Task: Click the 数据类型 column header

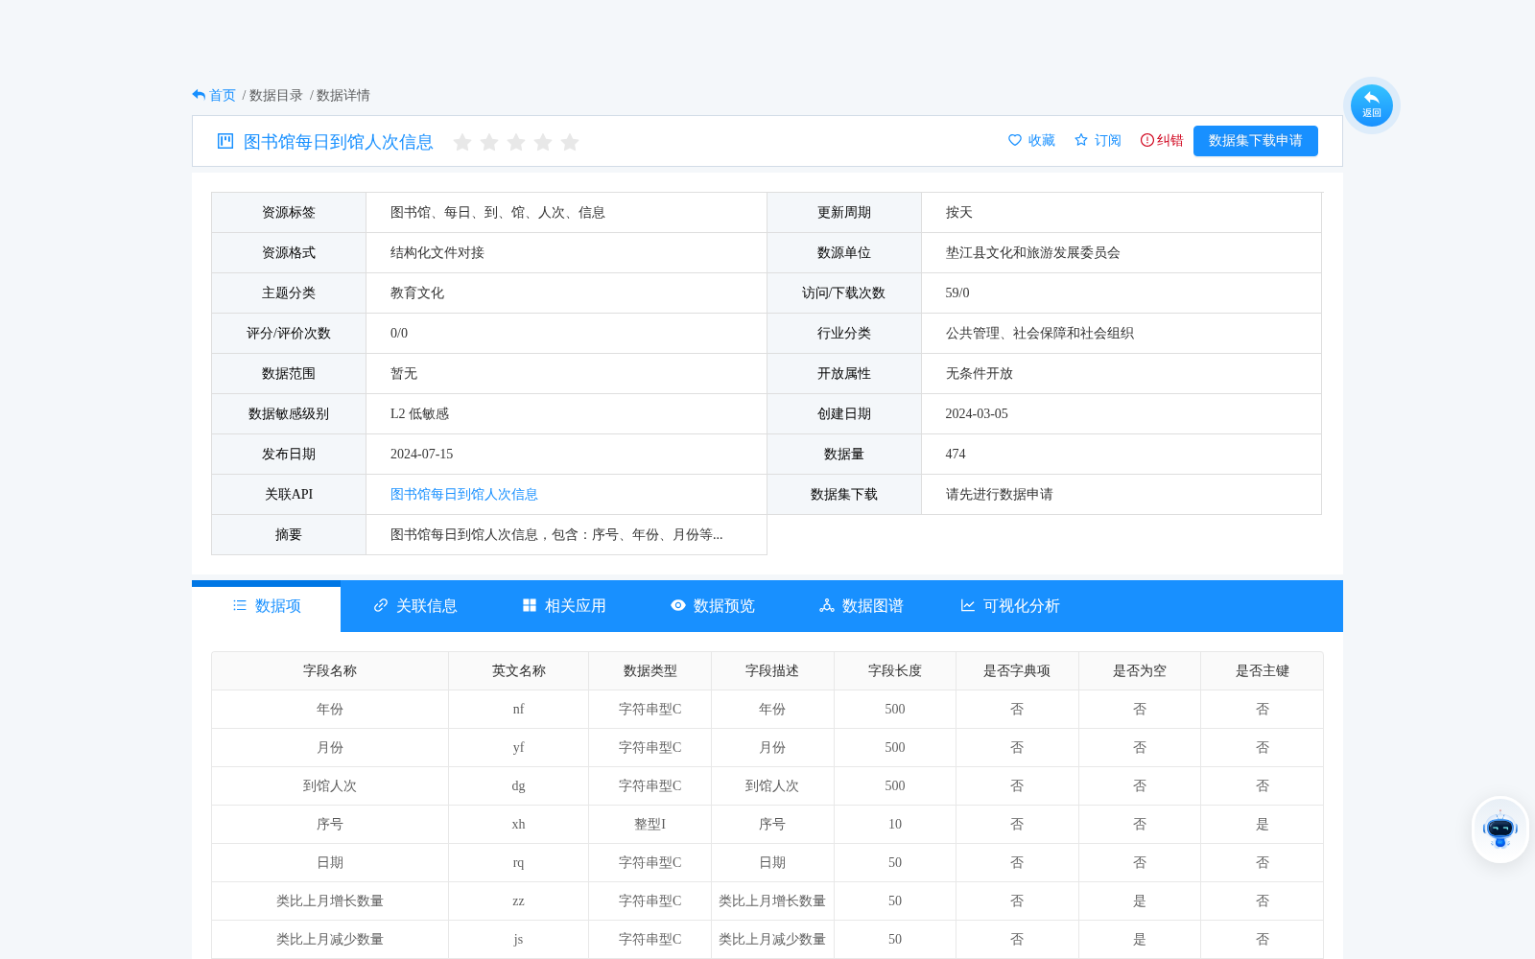Action: 650,670
